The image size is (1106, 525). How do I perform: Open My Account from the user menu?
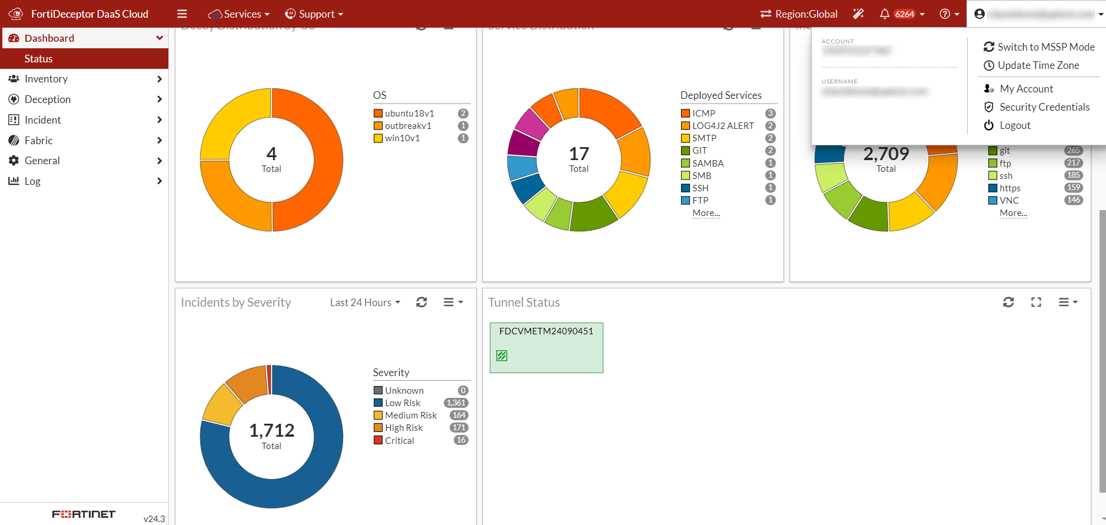1026,88
